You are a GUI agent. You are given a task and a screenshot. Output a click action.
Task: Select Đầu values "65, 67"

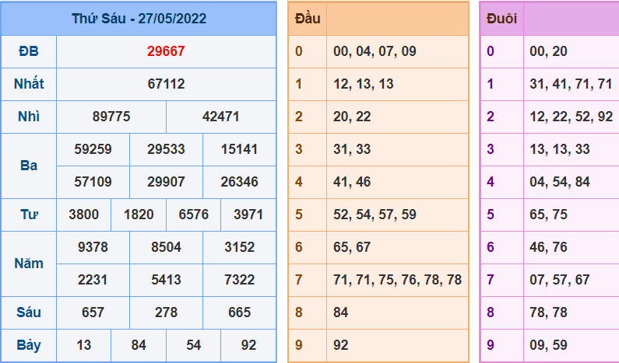point(352,247)
